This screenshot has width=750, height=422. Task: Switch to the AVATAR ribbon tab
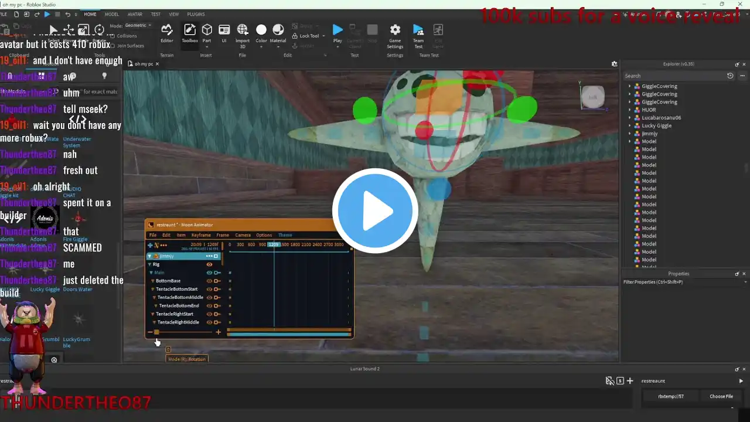click(134, 14)
